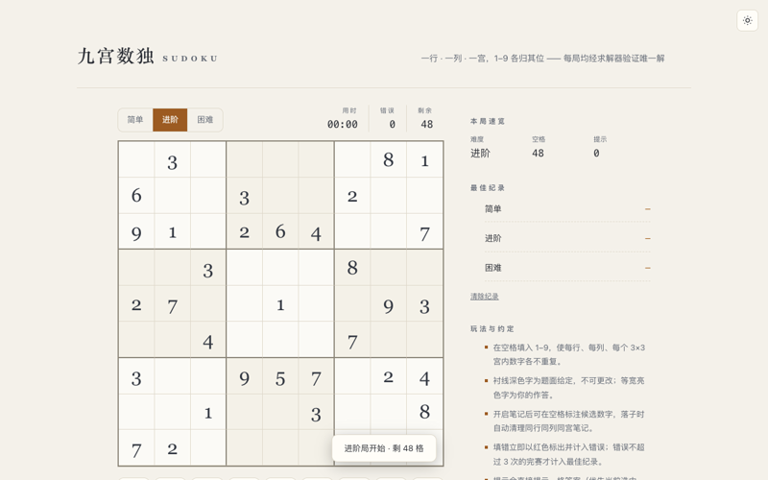Select the 9 cell left of the 1 in third row

coord(136,231)
